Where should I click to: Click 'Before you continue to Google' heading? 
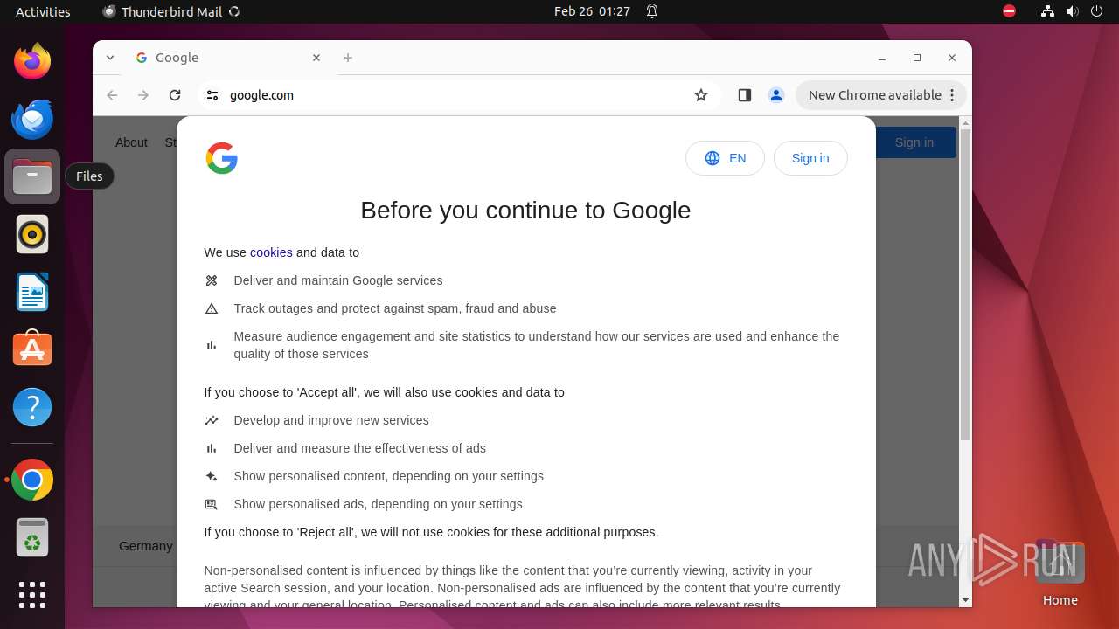[525, 211]
